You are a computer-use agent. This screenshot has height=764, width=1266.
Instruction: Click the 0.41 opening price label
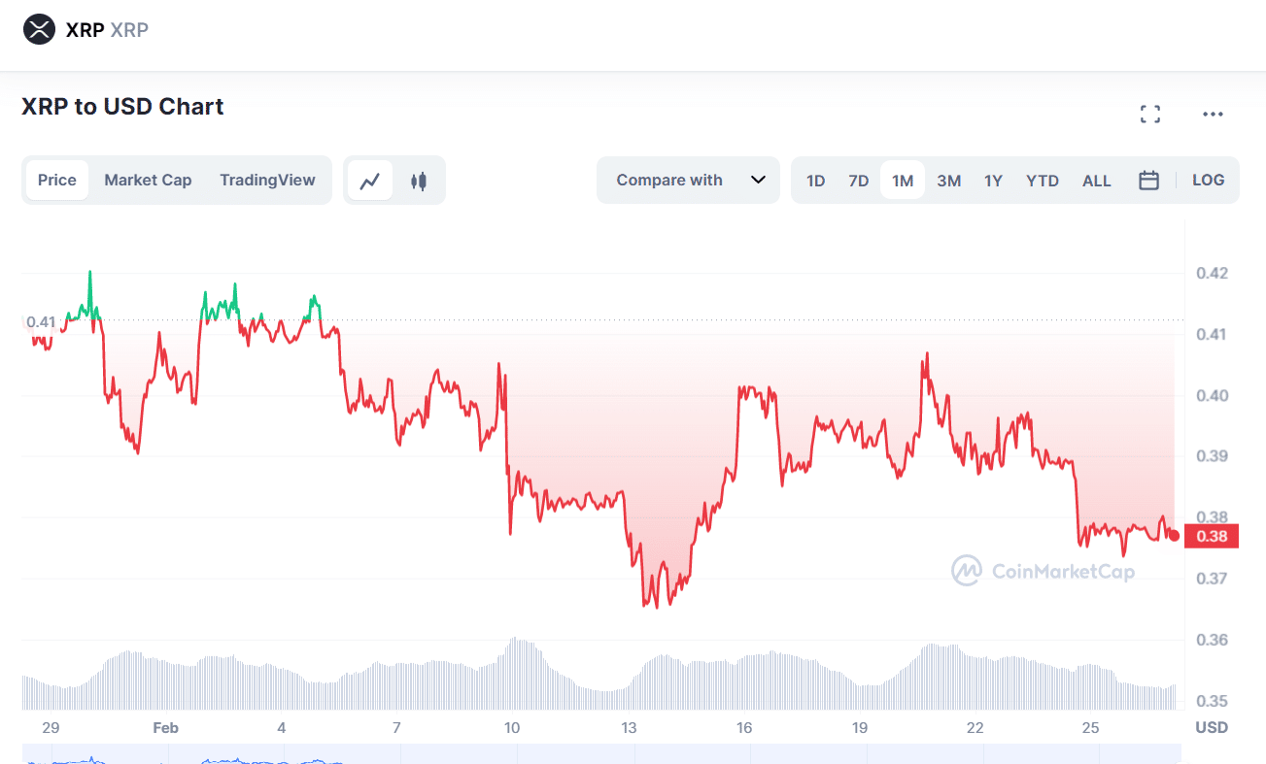(41, 321)
